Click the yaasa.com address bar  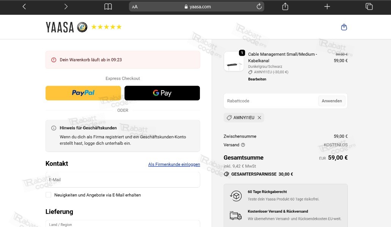click(196, 7)
